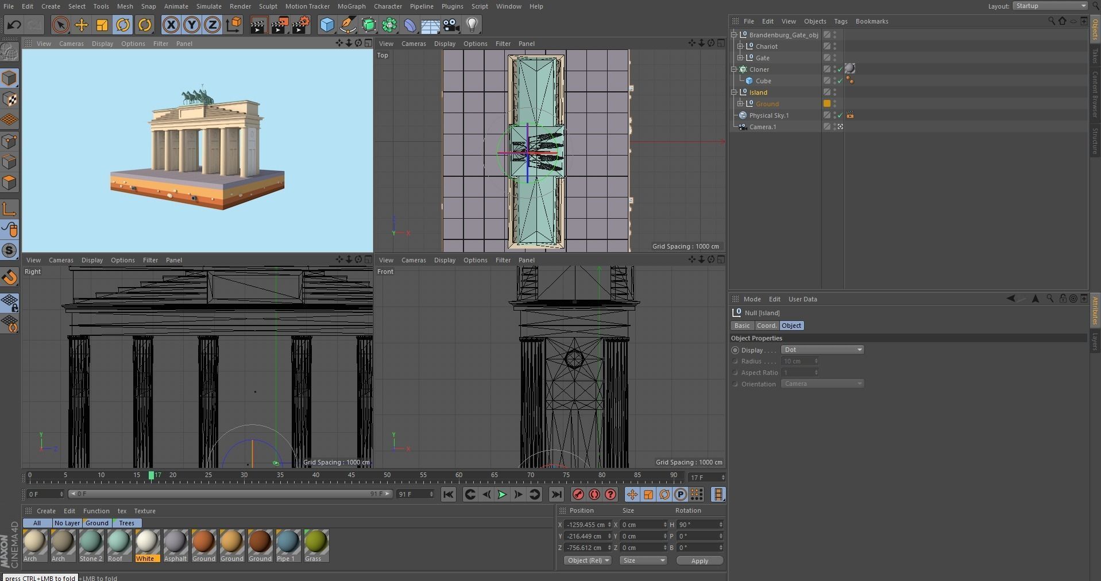The image size is (1101, 581).
Task: Toggle the Y axis lock
Action: click(x=192, y=25)
